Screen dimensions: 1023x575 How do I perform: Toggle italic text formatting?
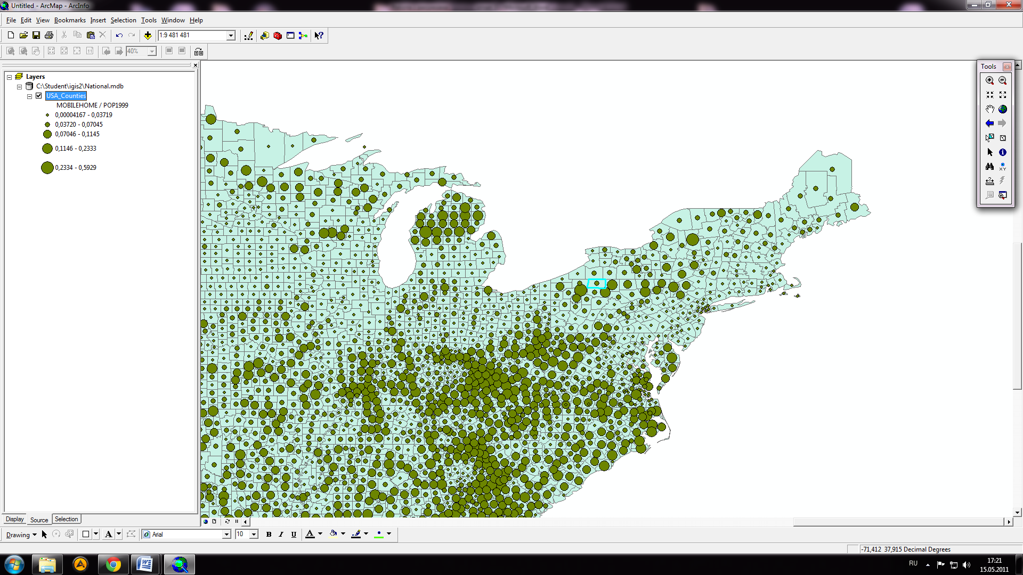click(281, 535)
